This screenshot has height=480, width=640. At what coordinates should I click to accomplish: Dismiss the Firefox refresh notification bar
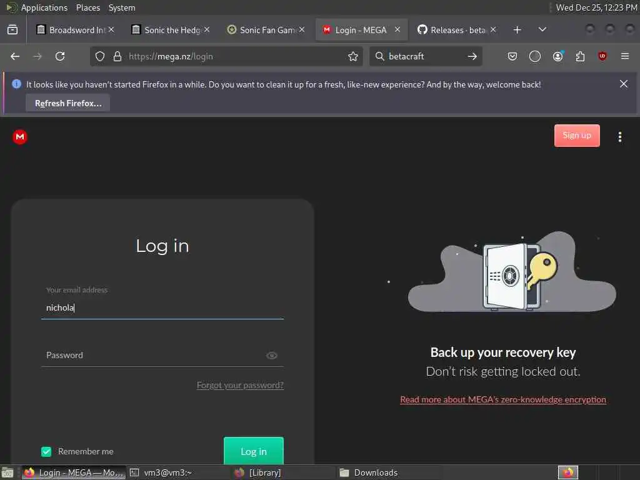(624, 84)
